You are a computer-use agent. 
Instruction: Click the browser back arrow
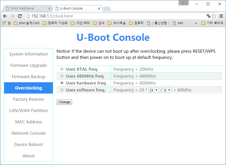click(x=5, y=16)
